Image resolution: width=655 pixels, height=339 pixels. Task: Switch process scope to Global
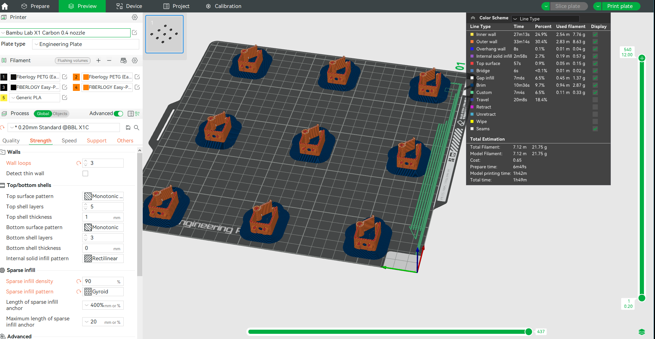pyautogui.click(x=43, y=114)
